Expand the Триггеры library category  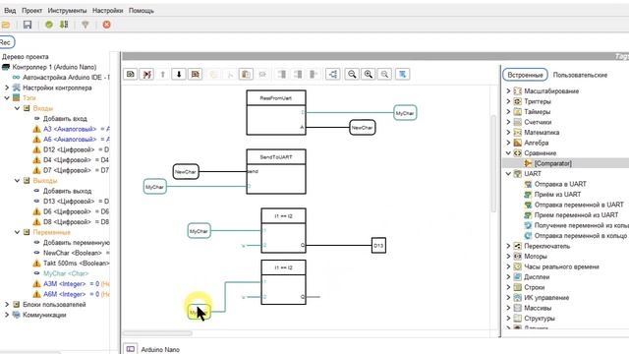[508, 101]
